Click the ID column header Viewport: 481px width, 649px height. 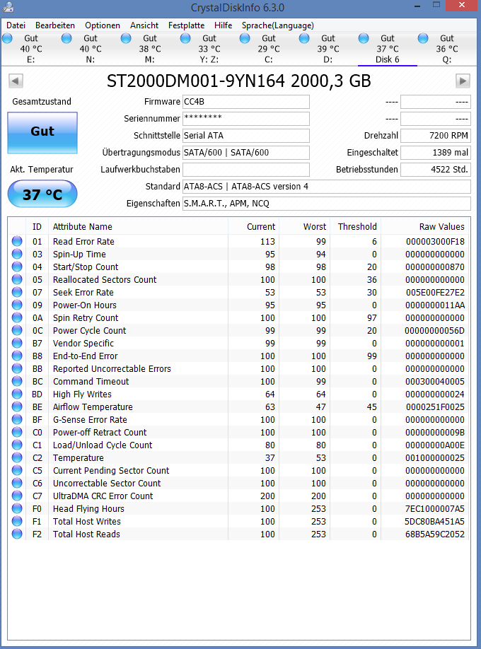click(37, 226)
